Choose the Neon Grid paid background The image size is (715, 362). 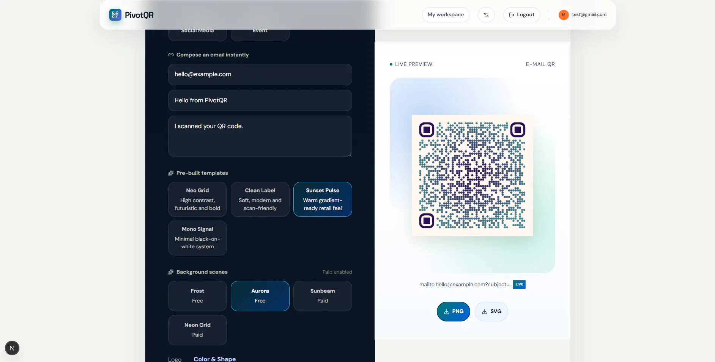[197, 330]
